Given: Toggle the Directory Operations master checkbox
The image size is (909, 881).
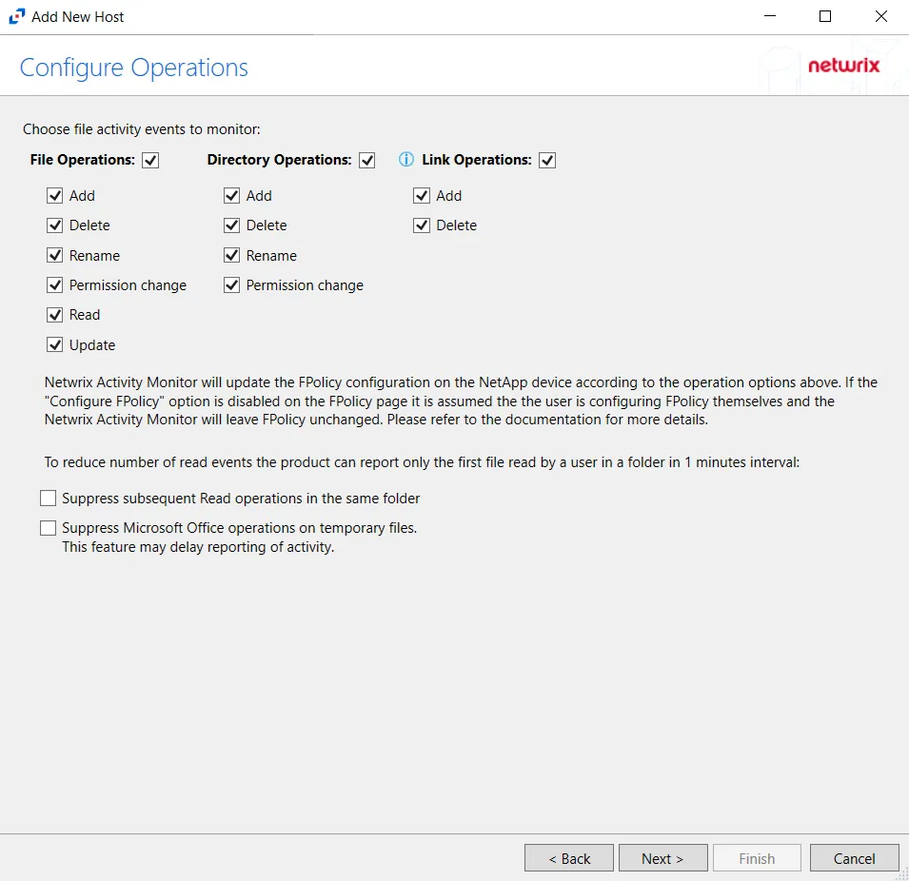Looking at the screenshot, I should tap(367, 160).
